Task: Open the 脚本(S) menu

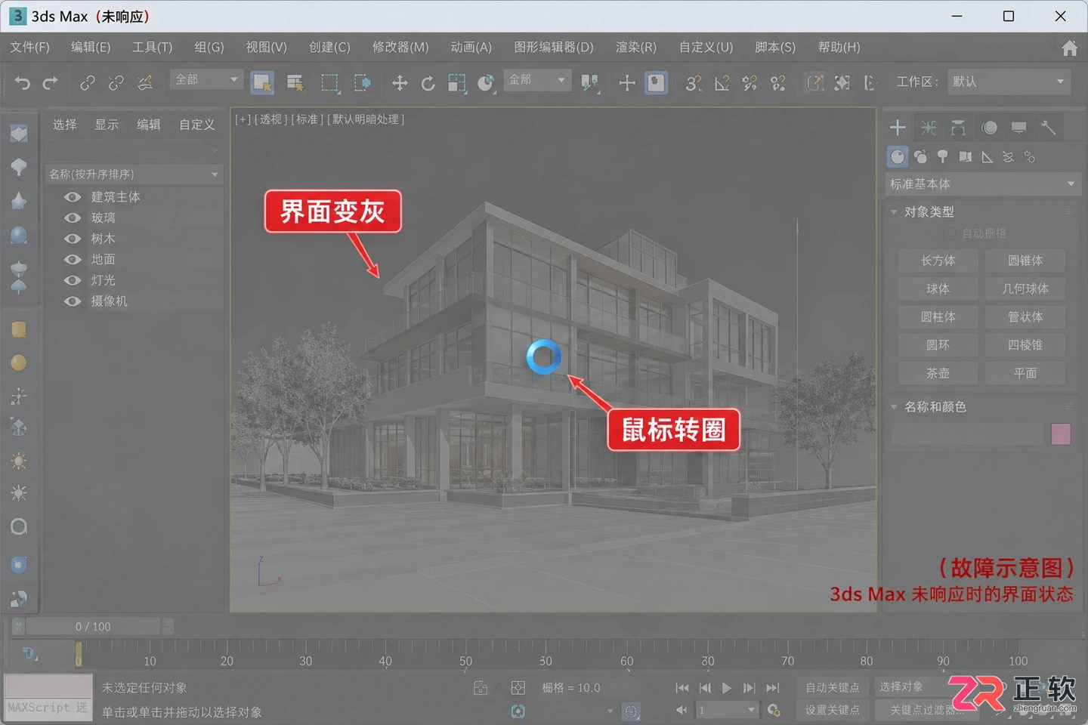Action: (775, 48)
